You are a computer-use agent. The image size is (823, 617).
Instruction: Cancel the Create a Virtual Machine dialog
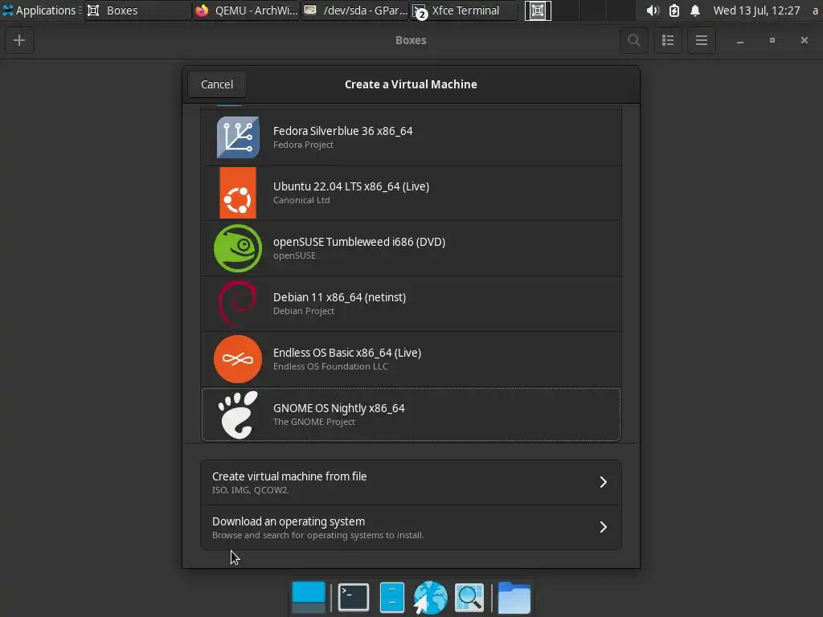tap(217, 84)
